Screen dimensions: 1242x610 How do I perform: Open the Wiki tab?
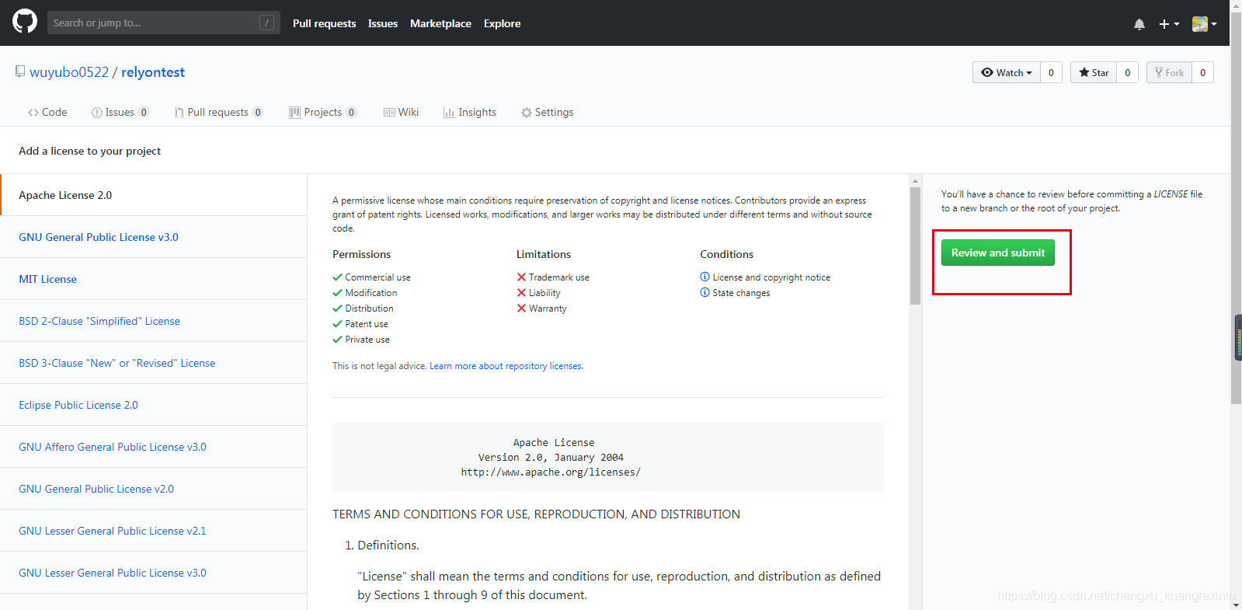[x=401, y=112]
